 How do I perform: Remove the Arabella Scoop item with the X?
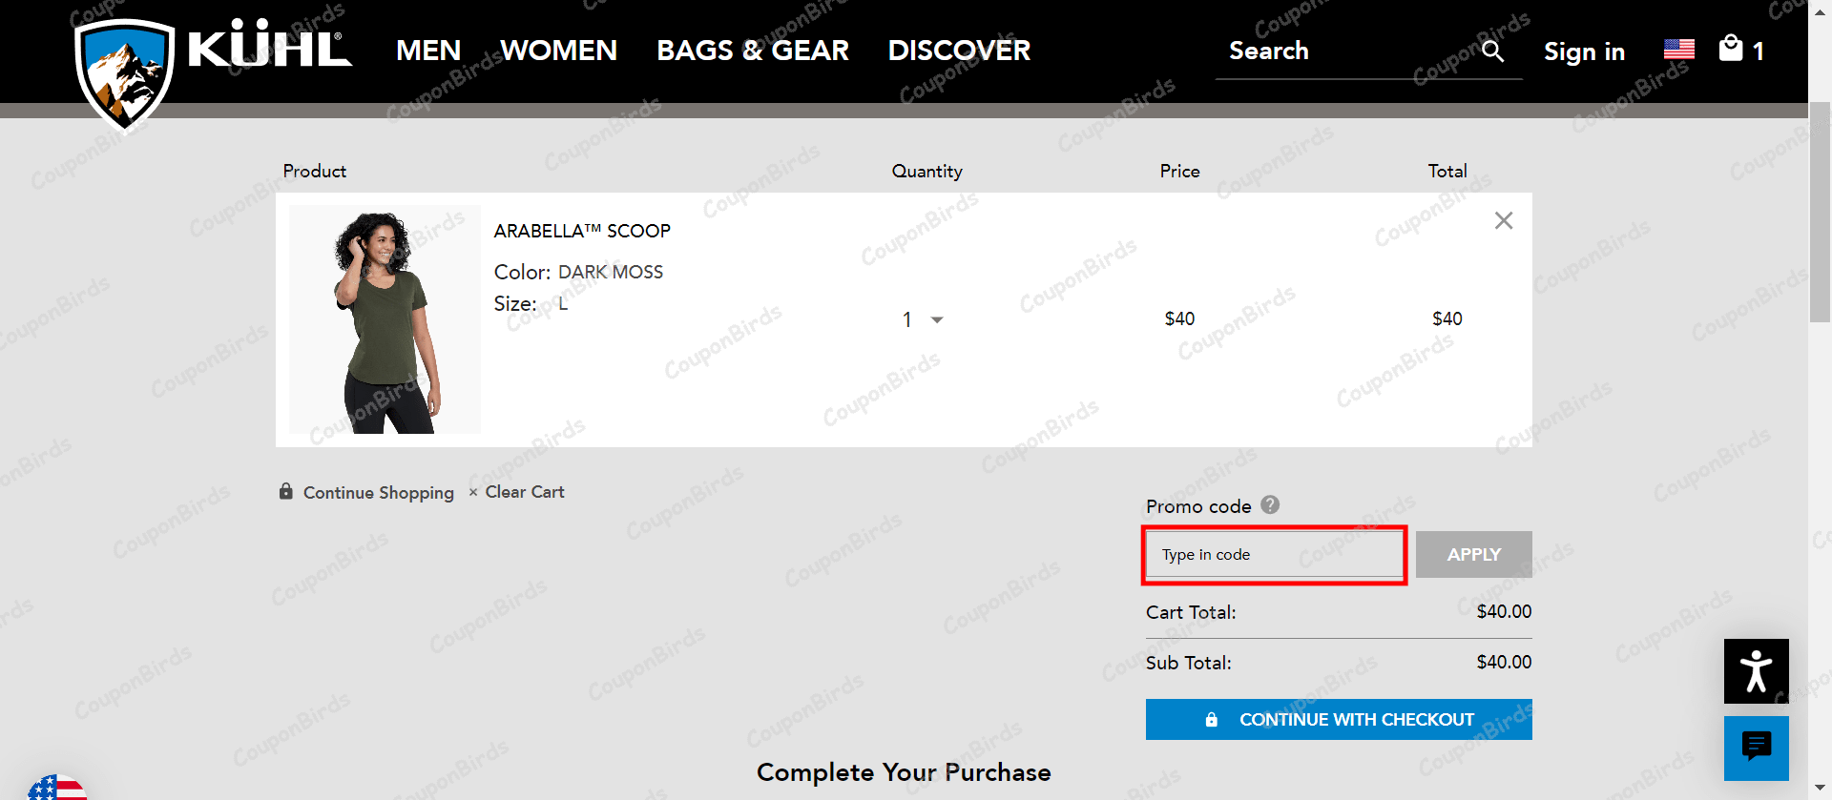(1504, 220)
